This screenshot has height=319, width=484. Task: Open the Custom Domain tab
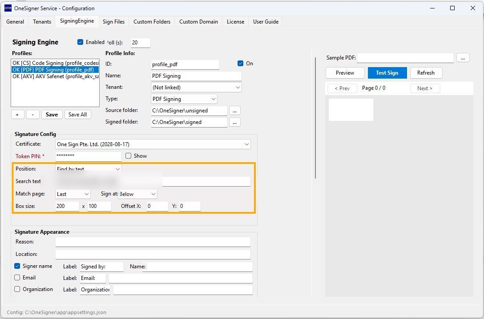(198, 22)
